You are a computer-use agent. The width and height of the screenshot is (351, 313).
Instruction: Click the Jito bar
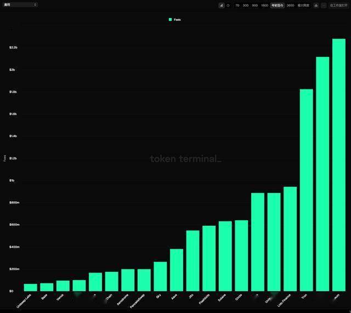click(193, 260)
